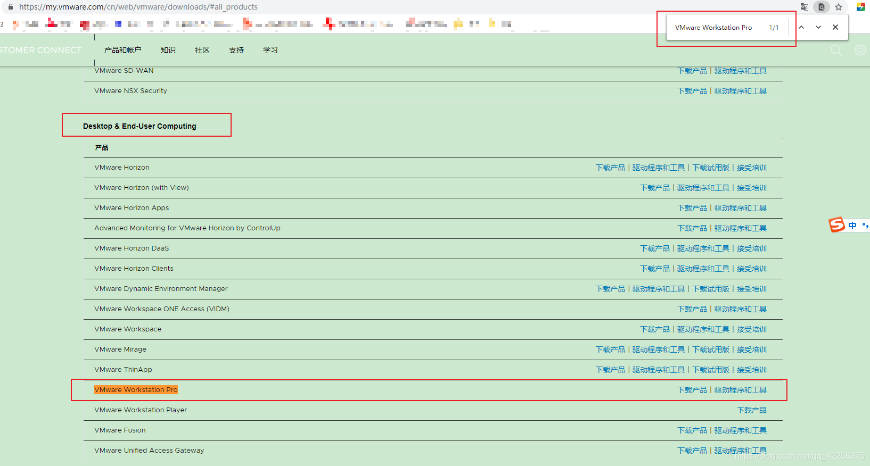Click the VMware ThinApp product name
This screenshot has height=466, width=870.
coord(123,370)
